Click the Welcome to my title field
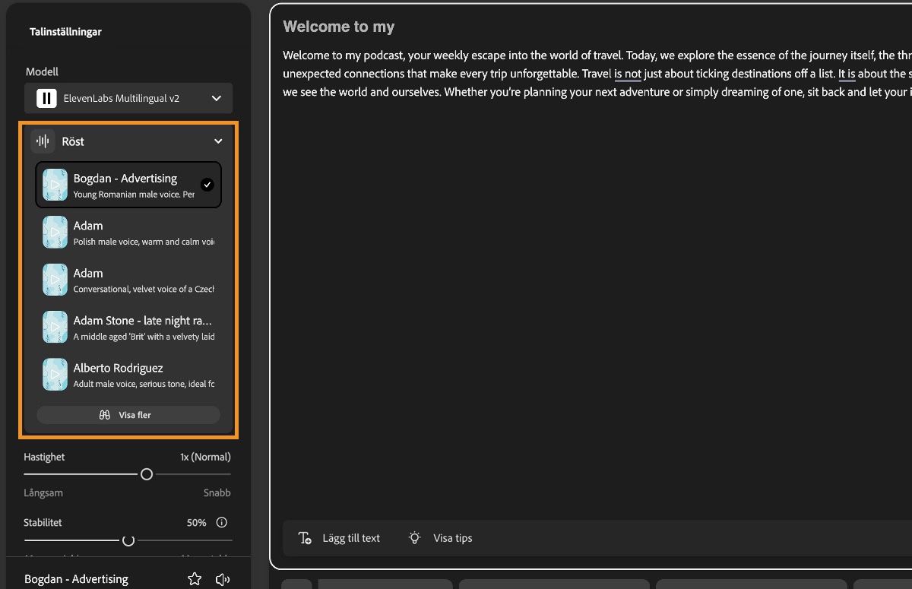 tap(339, 27)
